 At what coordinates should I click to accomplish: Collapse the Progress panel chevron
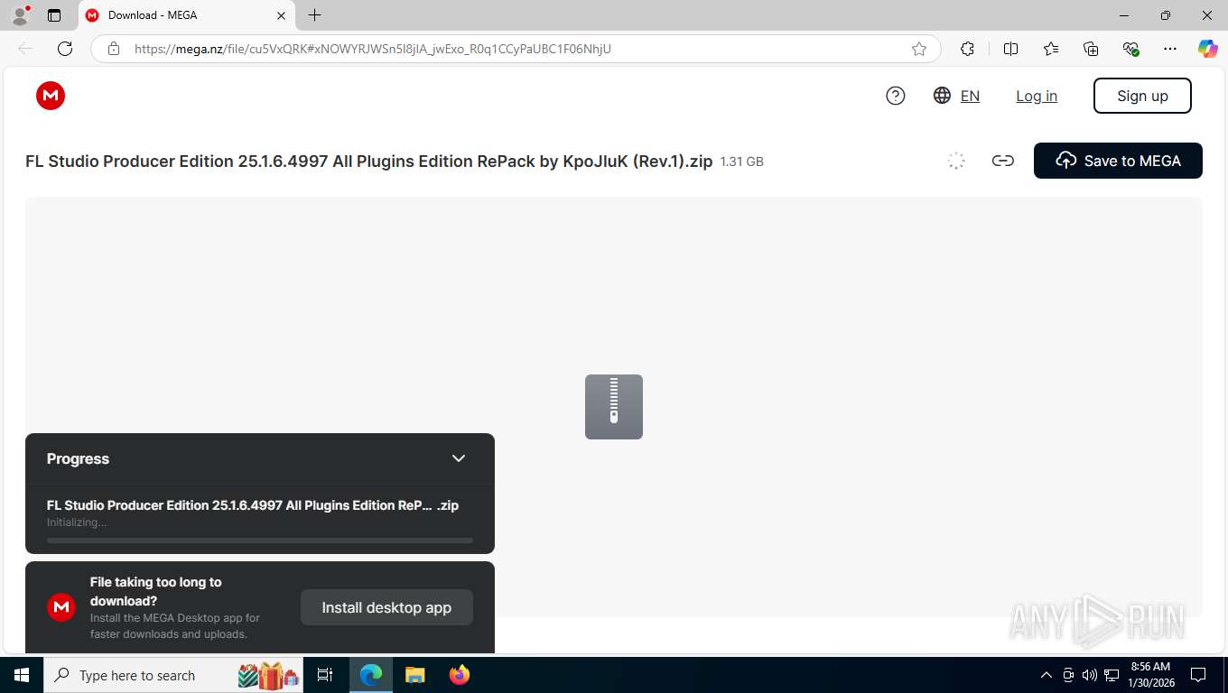pyautogui.click(x=459, y=458)
